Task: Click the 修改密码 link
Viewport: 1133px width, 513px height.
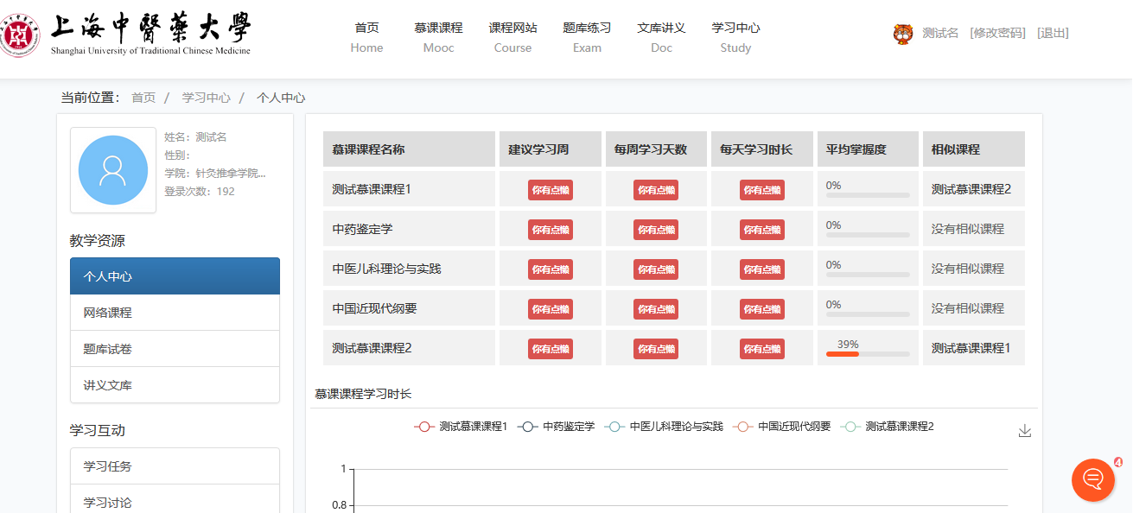Action: [x=997, y=33]
